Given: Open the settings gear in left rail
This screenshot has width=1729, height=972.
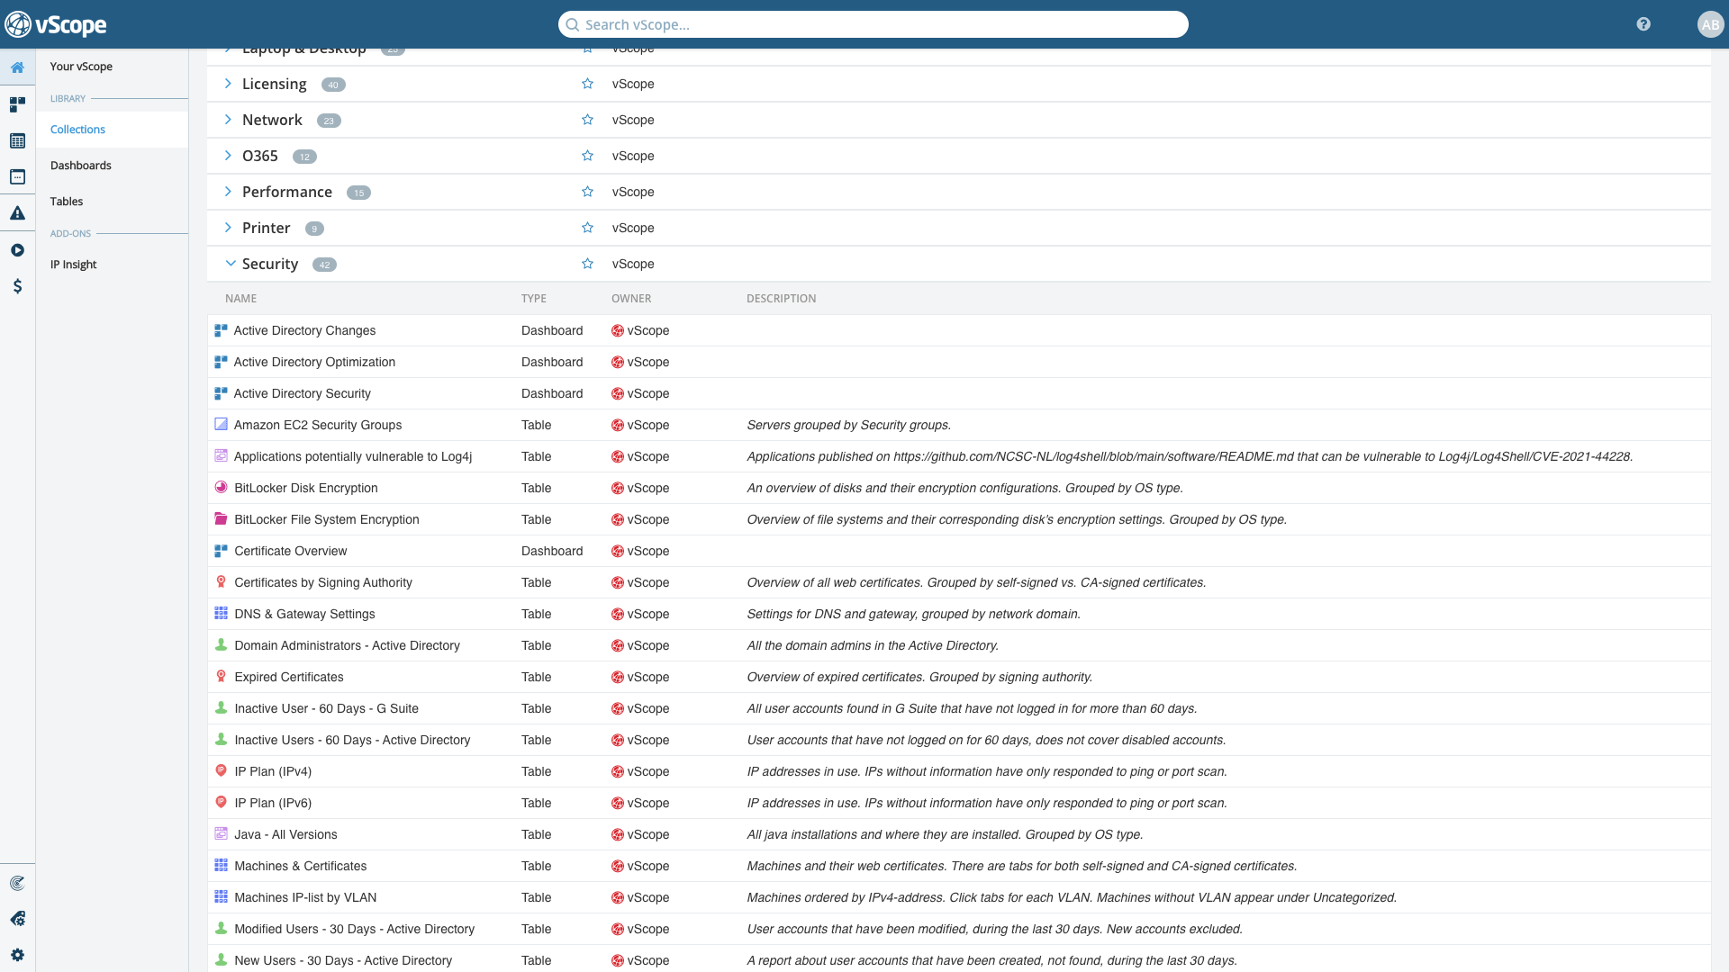Looking at the screenshot, I should [17, 955].
